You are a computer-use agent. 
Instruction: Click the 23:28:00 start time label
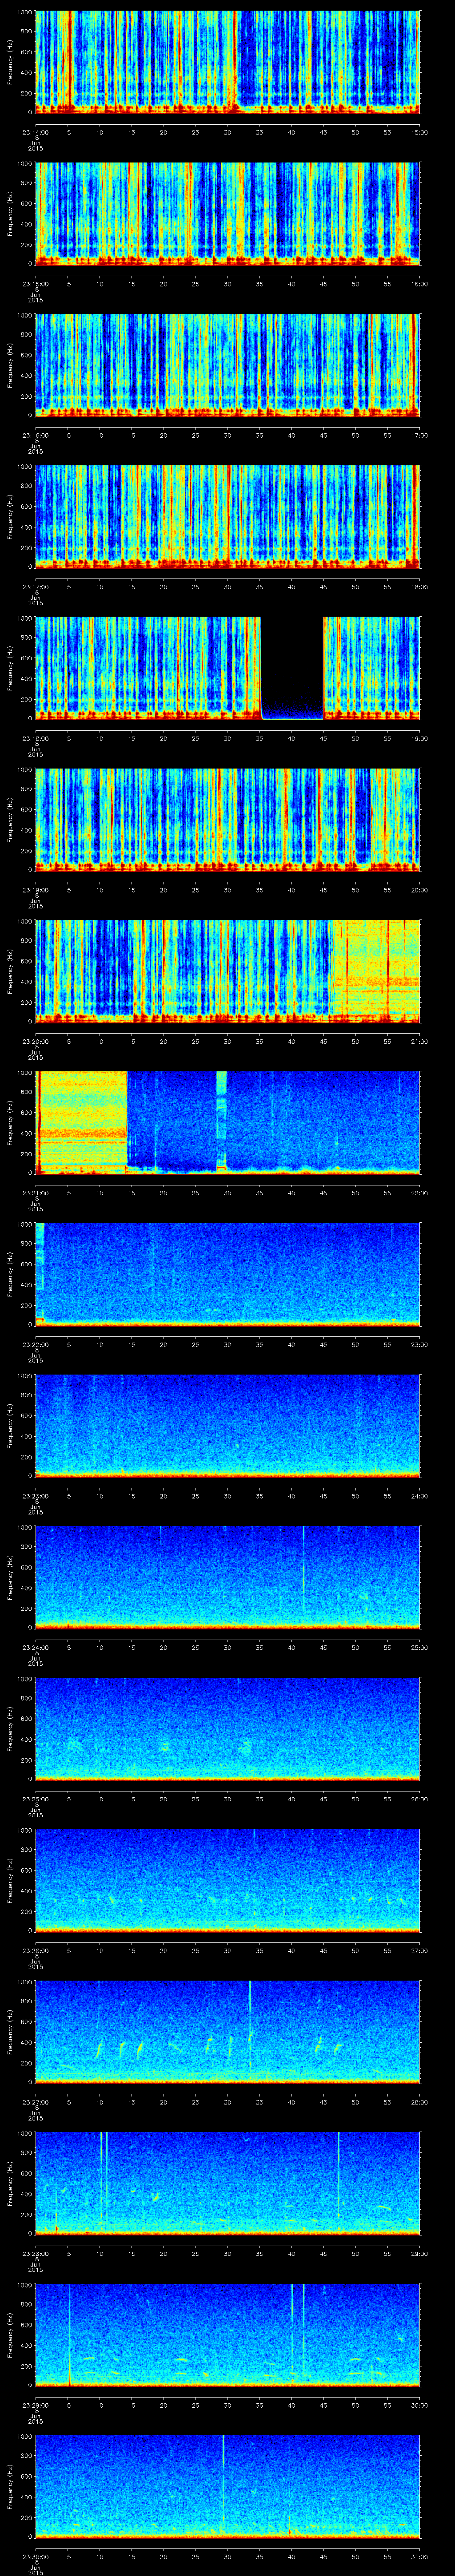tap(36, 2255)
